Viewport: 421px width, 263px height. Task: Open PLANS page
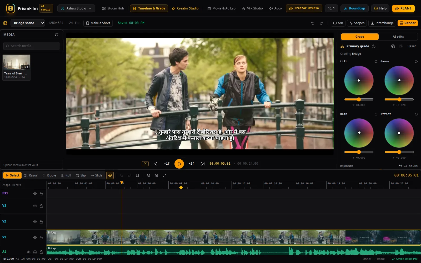point(403,8)
